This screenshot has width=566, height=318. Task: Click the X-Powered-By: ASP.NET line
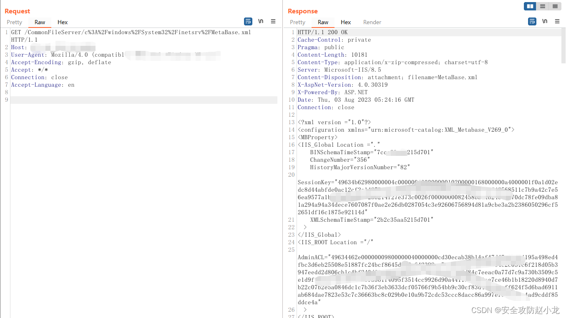(332, 92)
